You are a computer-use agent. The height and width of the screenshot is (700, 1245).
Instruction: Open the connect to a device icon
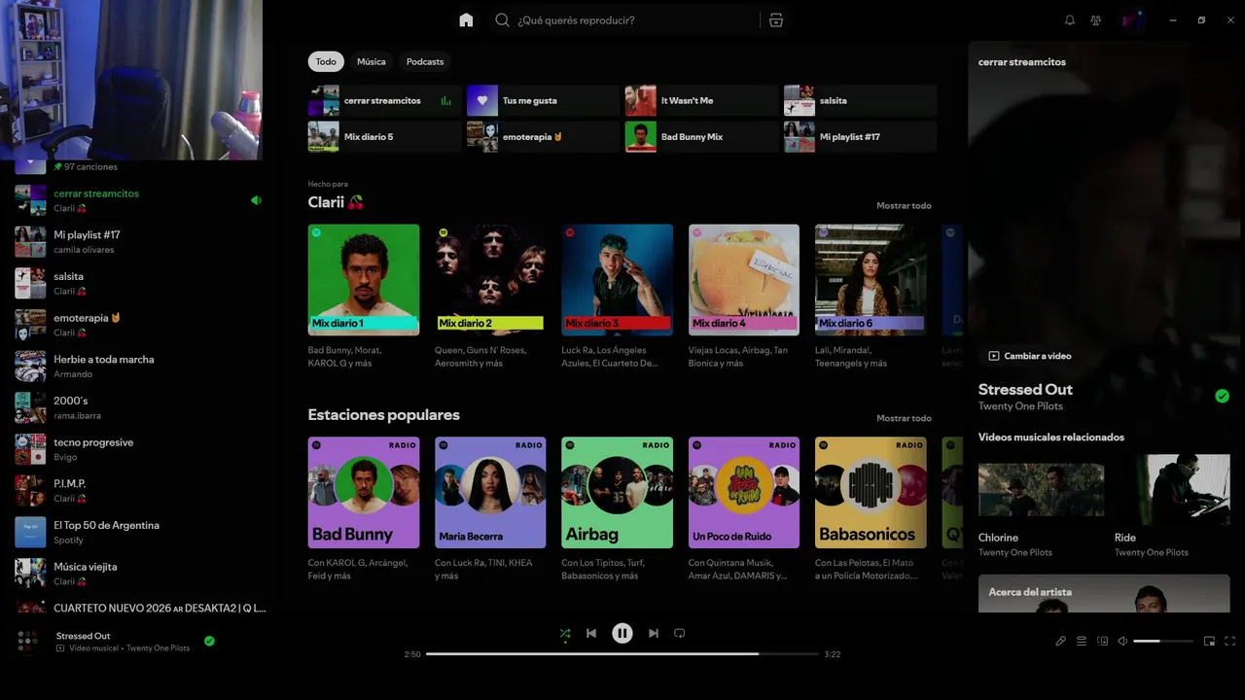click(x=1102, y=641)
